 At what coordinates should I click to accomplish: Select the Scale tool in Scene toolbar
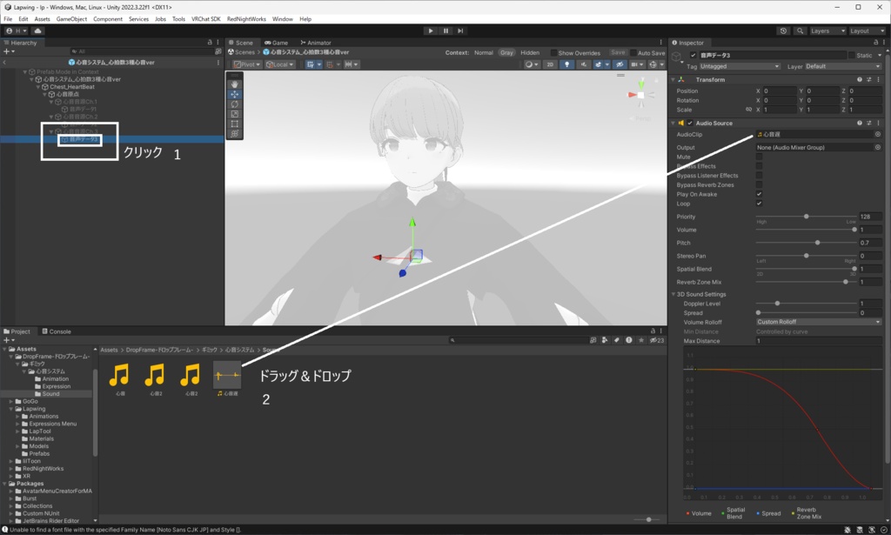coord(235,114)
